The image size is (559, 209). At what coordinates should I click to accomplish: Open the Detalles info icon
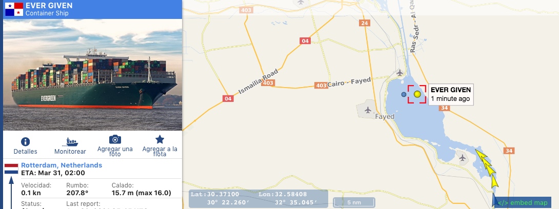(x=25, y=142)
